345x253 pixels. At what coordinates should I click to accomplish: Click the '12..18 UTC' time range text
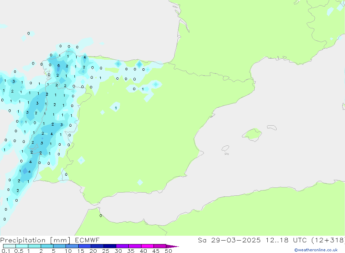tap(286, 240)
